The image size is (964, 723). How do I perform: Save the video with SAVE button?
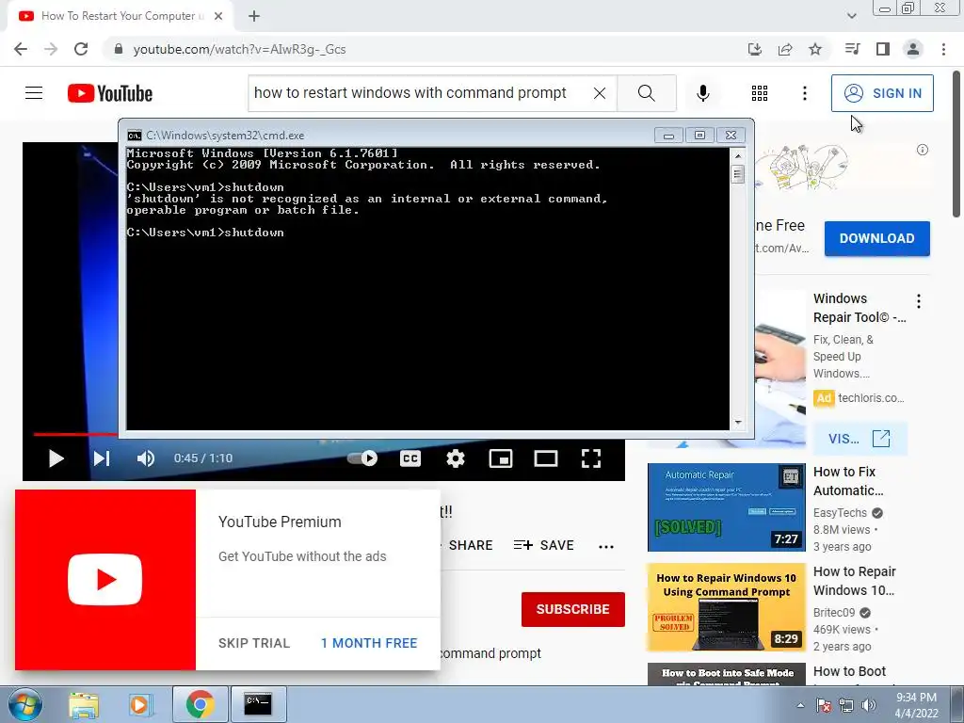pos(543,545)
